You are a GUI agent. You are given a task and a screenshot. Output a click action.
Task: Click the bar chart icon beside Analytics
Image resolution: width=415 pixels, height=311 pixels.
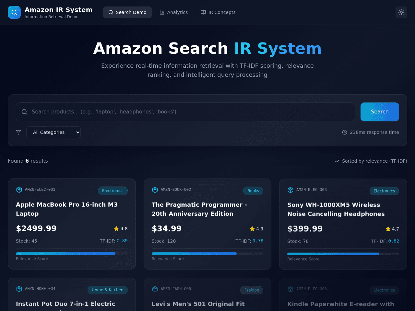tap(162, 12)
